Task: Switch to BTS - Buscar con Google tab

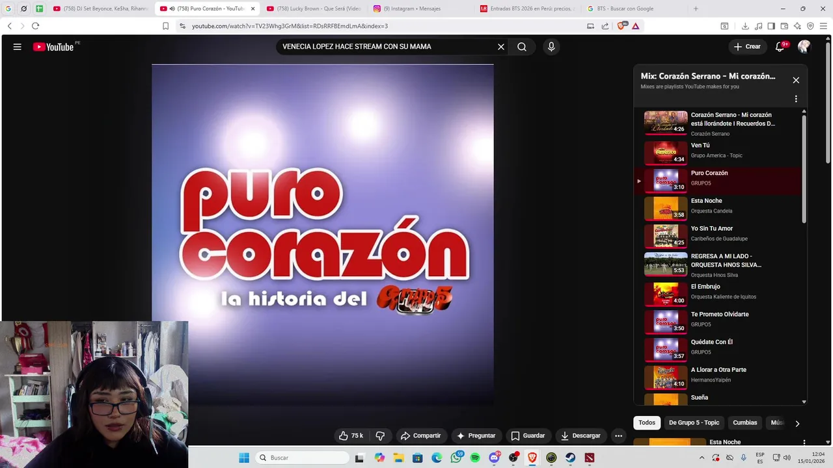Action: 634,8
